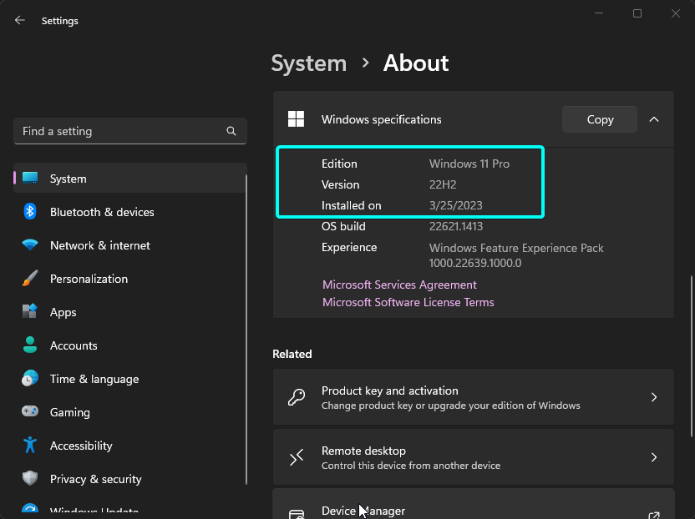Select OS build value 22621.1413
Viewport: 695px width, 519px height.
click(456, 226)
